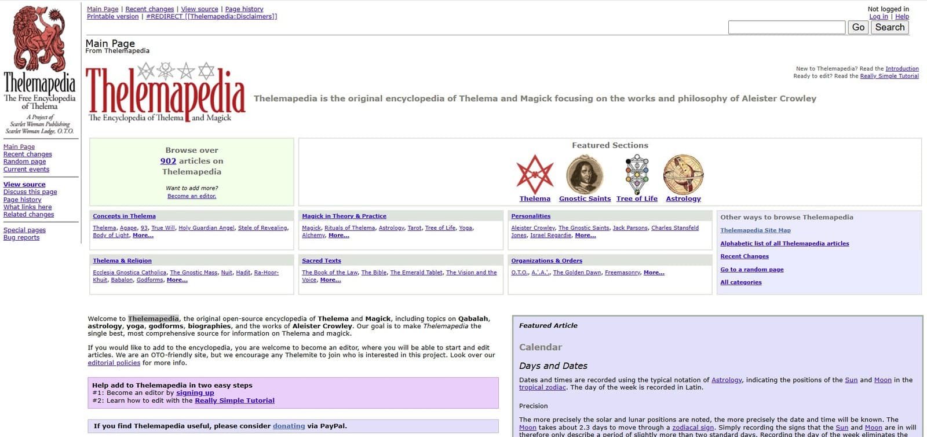Open the Sacred Texts heading link
The image size is (927, 437).
click(322, 261)
